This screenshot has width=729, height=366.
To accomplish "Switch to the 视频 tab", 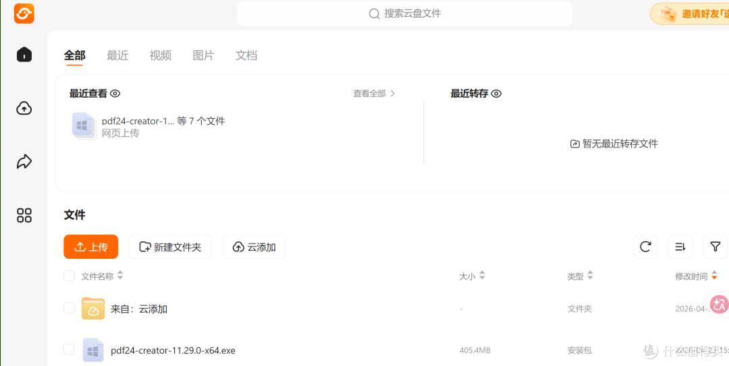I will coord(161,56).
